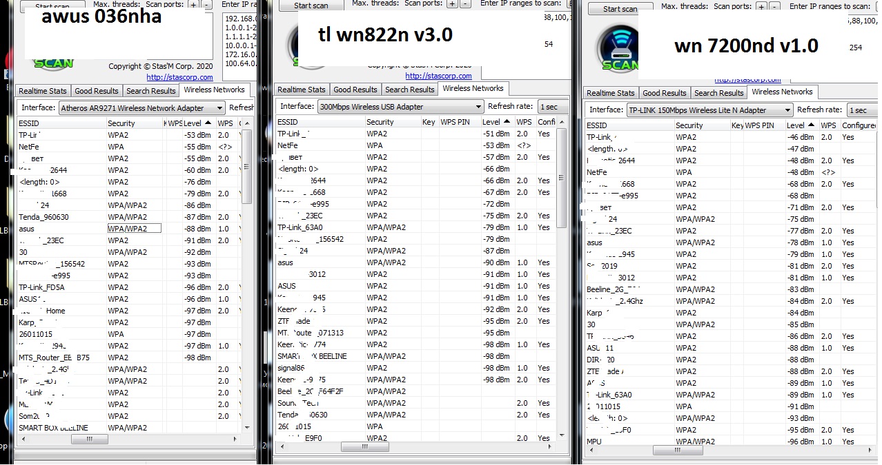Select MPU row in wn 7200nd window
Image resolution: width=882 pixels, height=465 pixels.
(x=732, y=442)
